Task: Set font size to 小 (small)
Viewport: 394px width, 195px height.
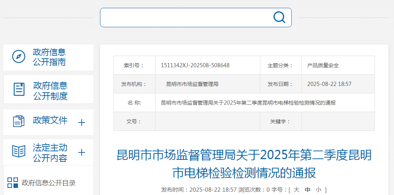Action: 318,190
